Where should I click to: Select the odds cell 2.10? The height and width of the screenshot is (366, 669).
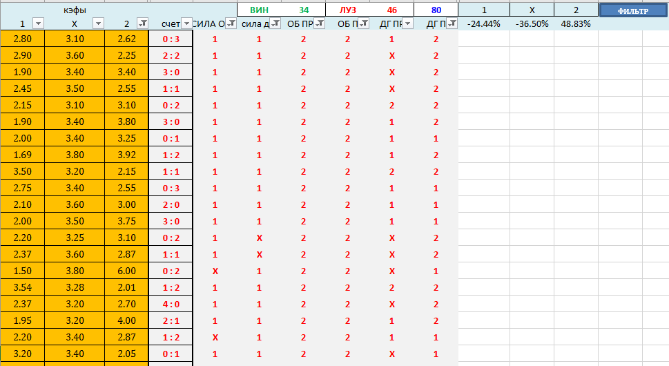[23, 205]
